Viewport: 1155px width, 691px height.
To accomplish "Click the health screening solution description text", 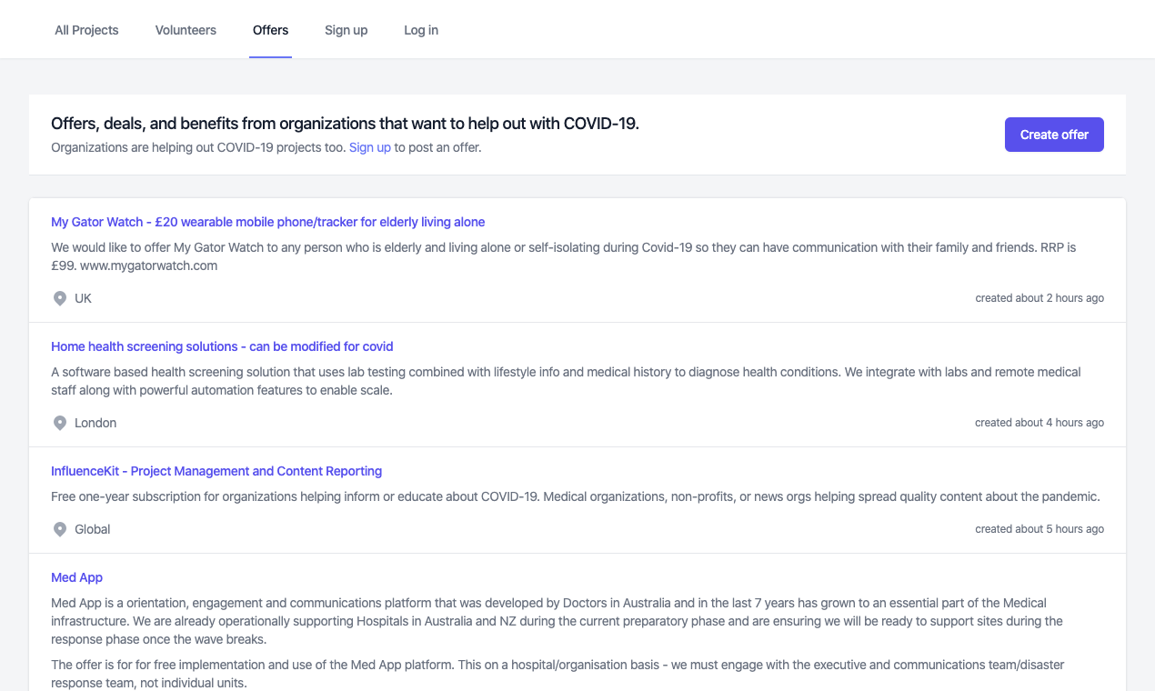I will click(566, 381).
